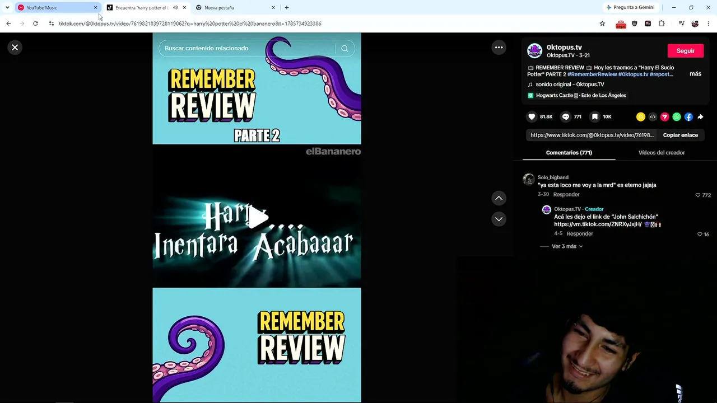This screenshot has height=403, width=717.
Task: Focus the tiktok.com address bar
Action: point(322,24)
